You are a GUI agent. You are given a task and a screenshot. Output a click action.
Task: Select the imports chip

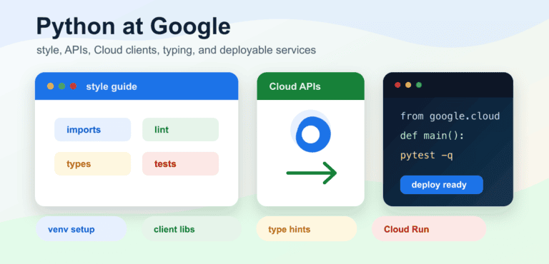[x=92, y=130]
